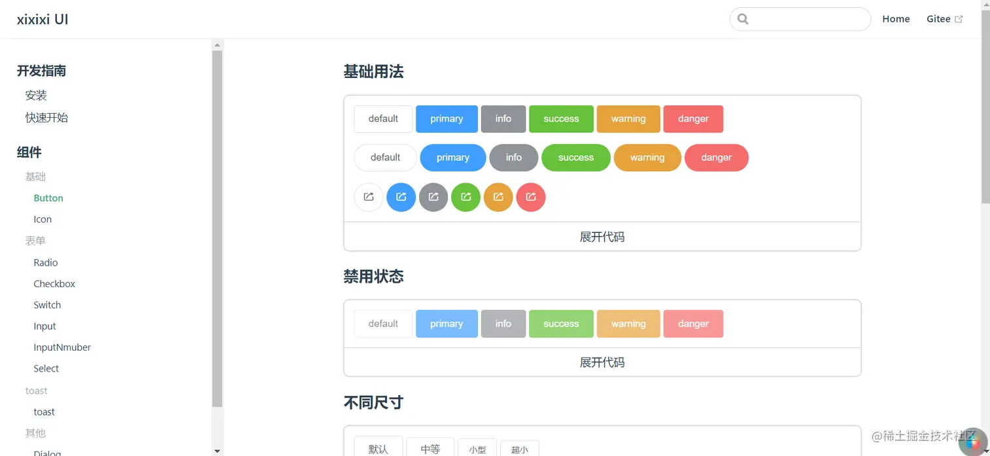Click the square gray info button

pos(504,119)
